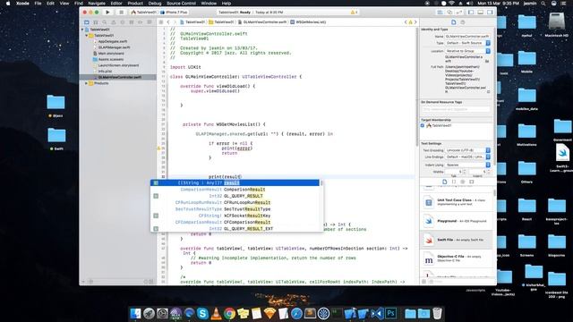This screenshot has width=573, height=322.
Task: Show the Quick Help inspector tab
Action: click(x=463, y=22)
